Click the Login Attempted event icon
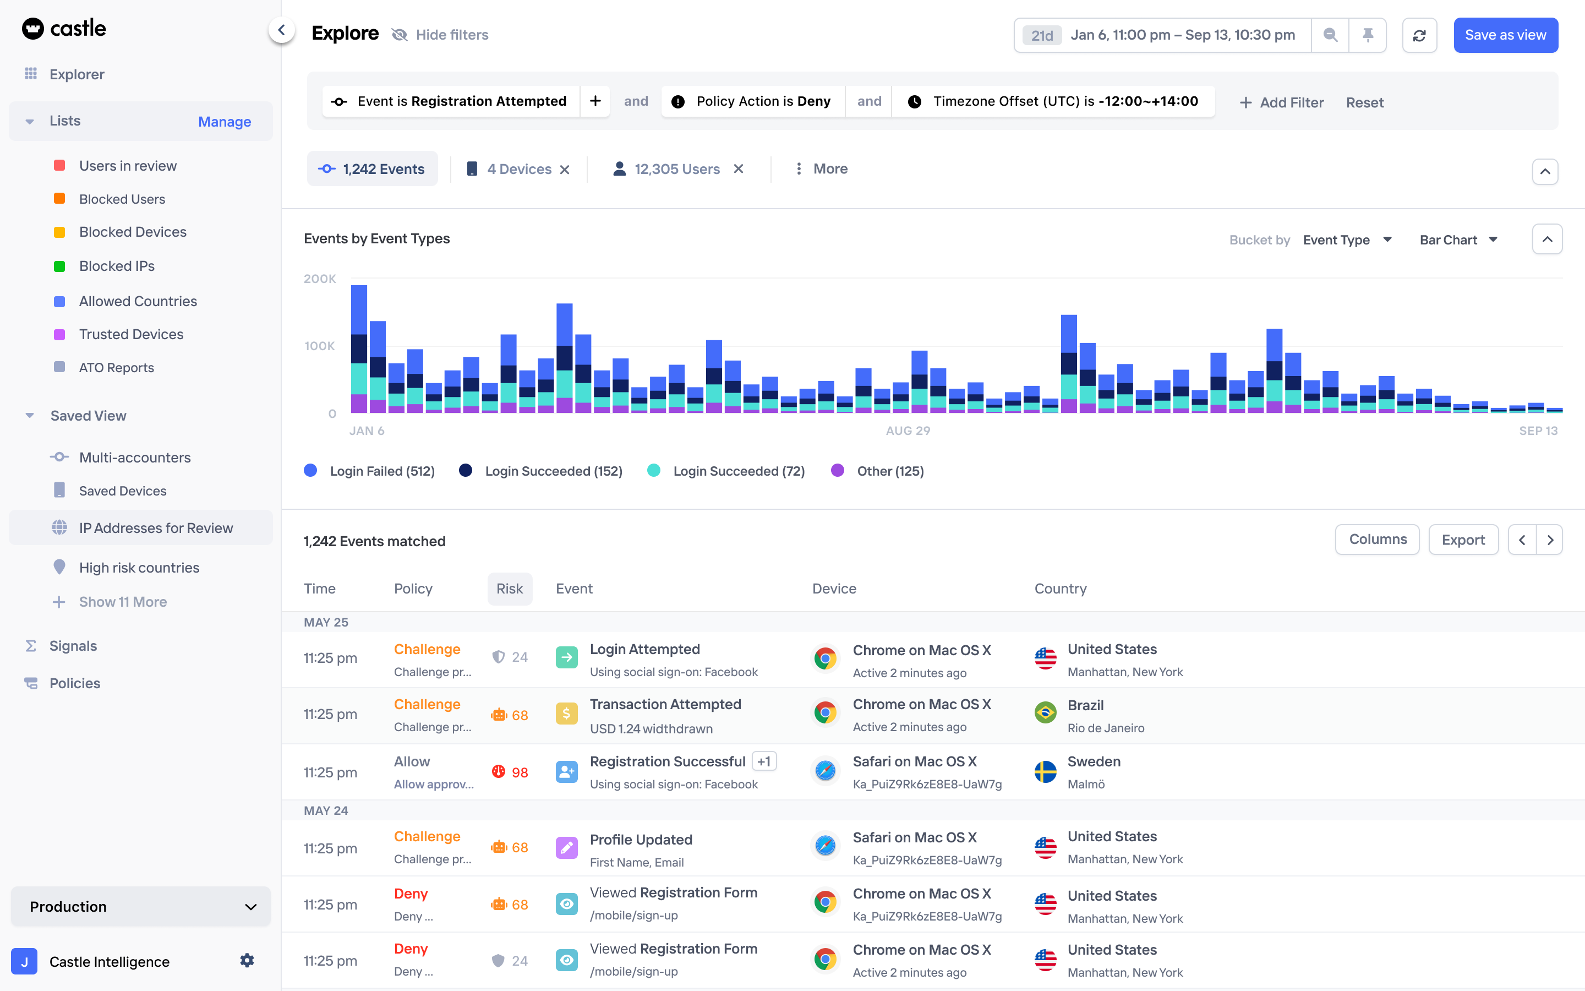Image resolution: width=1585 pixels, height=991 pixels. (x=566, y=657)
